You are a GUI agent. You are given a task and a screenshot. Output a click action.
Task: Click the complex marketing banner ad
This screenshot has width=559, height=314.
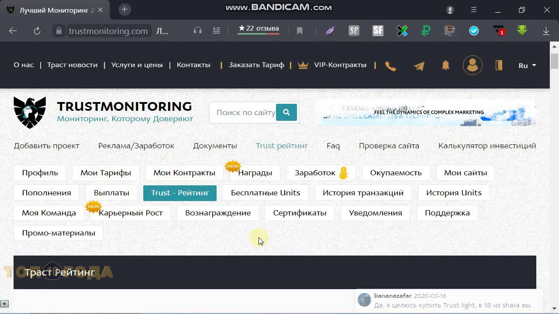tap(426, 113)
